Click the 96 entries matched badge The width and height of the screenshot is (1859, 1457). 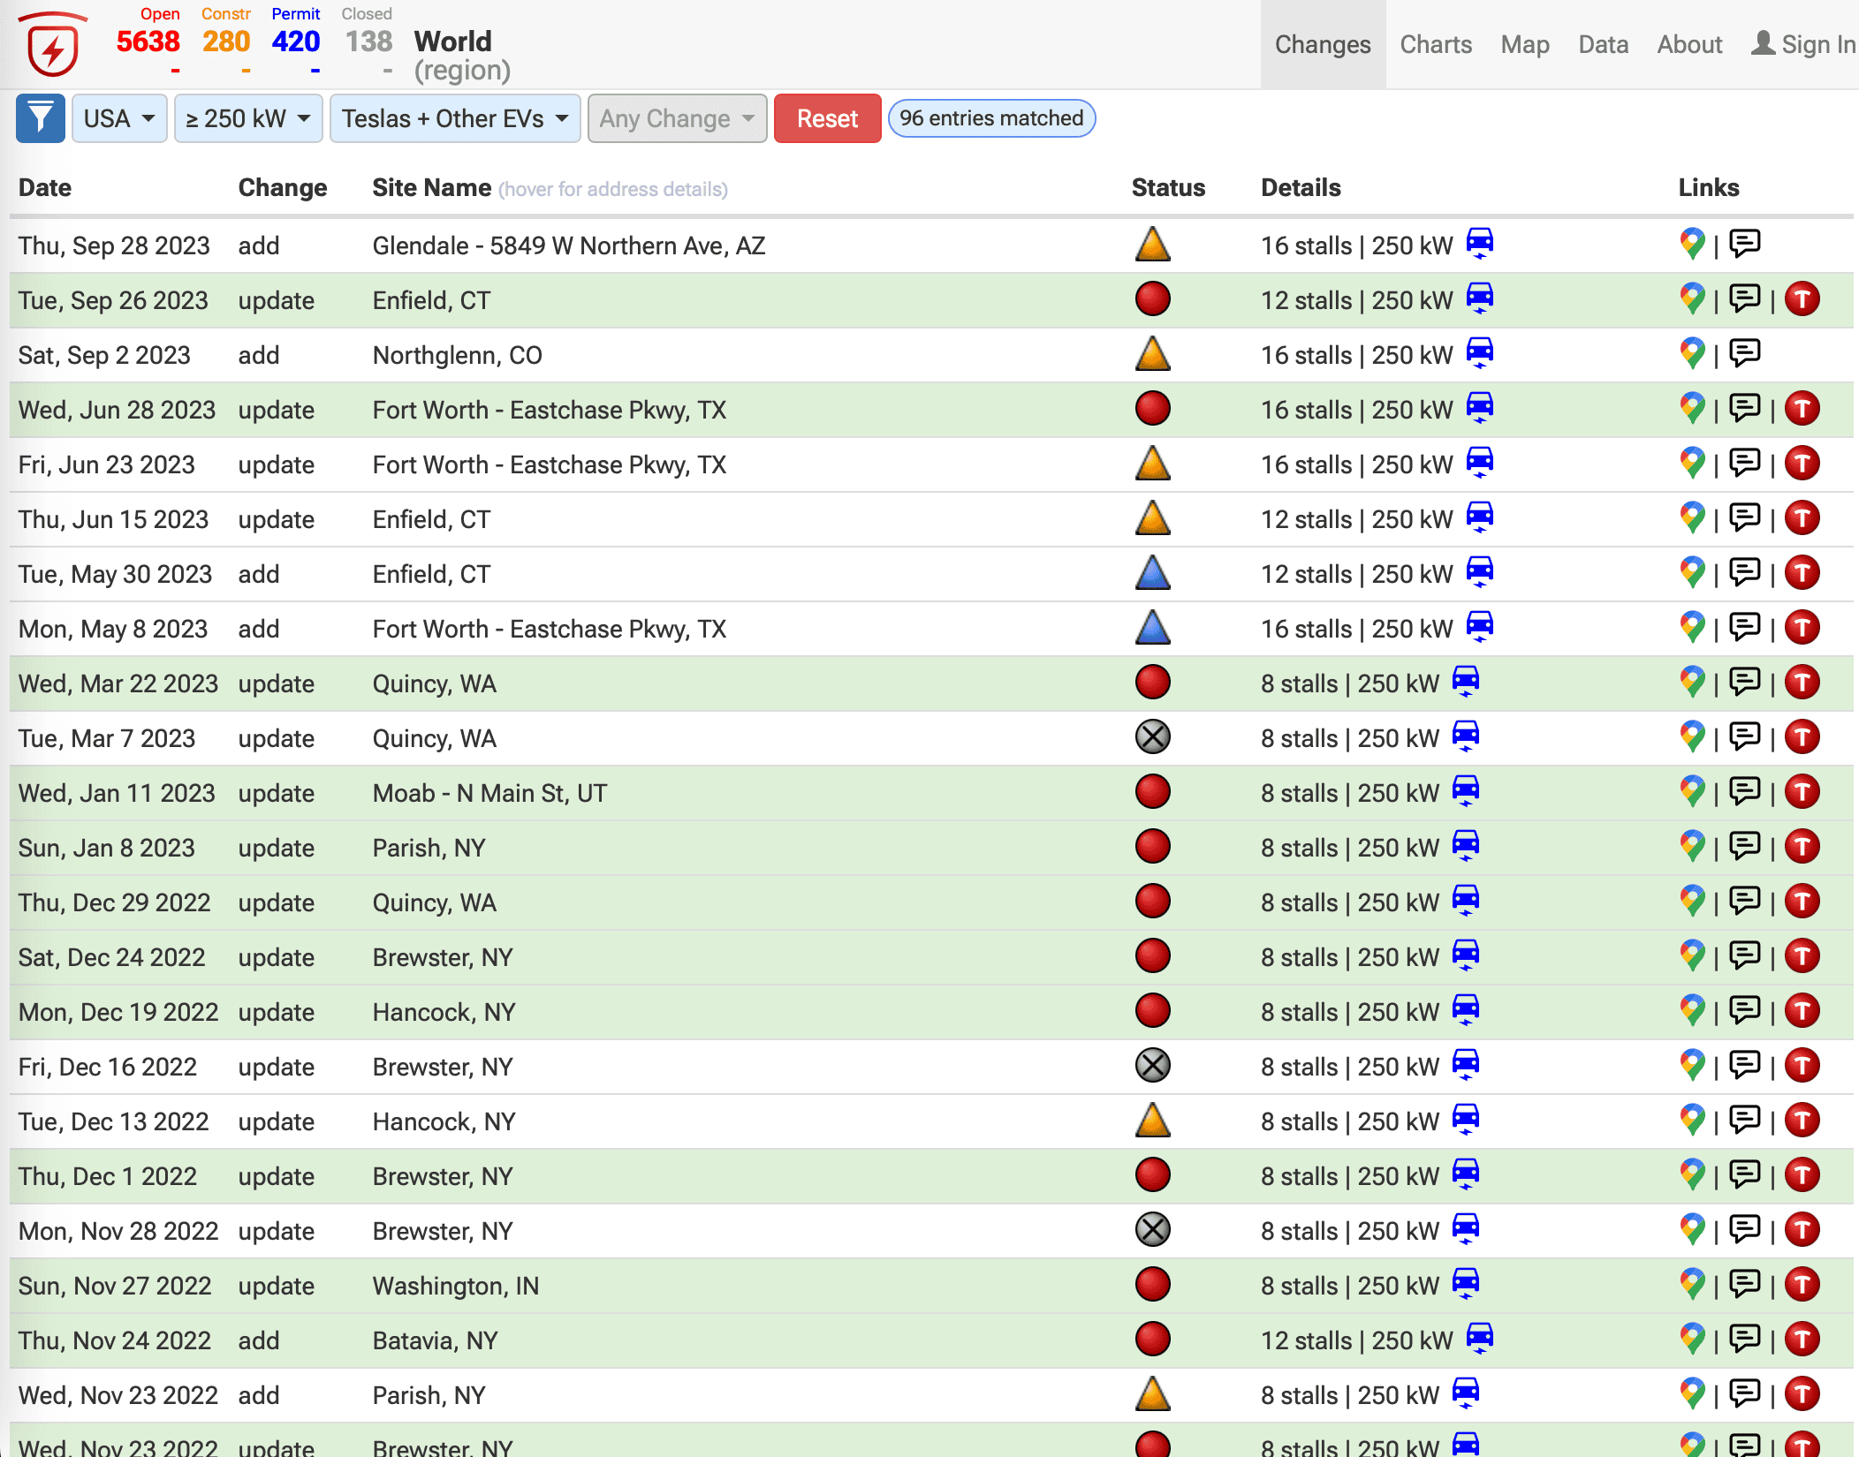991,118
